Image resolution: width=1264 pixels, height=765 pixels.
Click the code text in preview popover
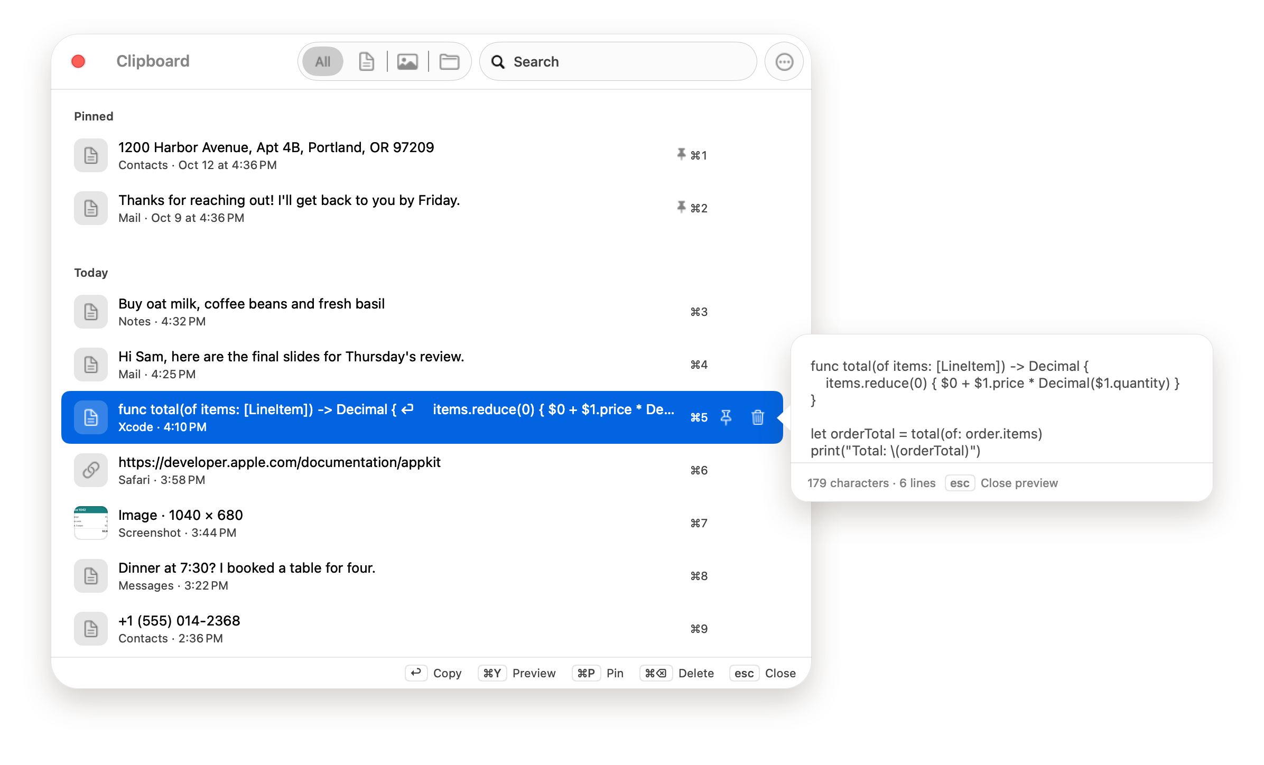tap(995, 408)
